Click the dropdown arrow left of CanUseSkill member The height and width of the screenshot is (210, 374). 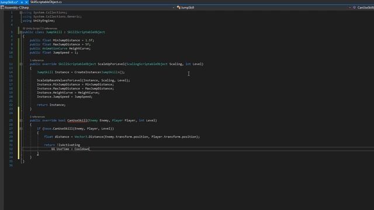tap(349, 8)
